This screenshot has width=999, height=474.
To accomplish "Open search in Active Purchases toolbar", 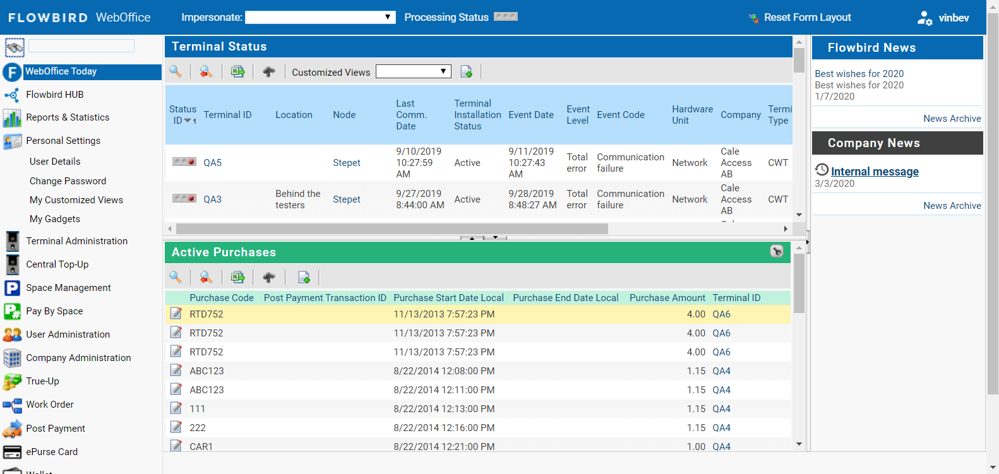I will 176,276.
